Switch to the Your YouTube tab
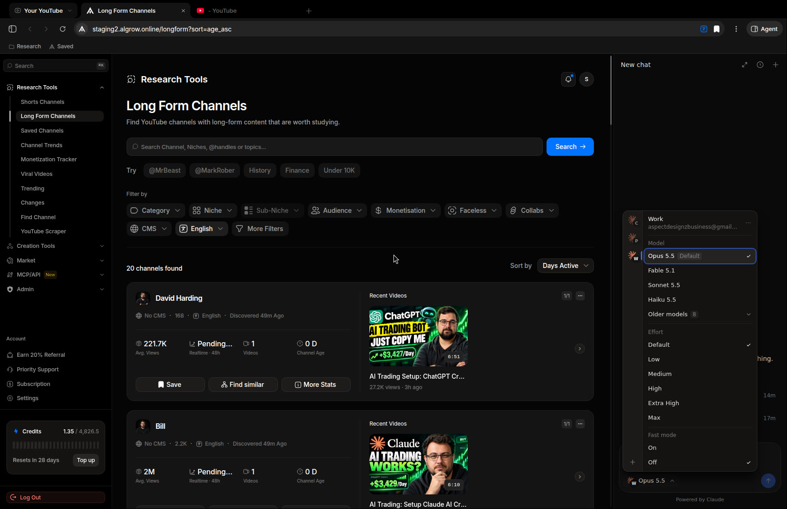Viewport: 787px width, 509px height. point(43,10)
